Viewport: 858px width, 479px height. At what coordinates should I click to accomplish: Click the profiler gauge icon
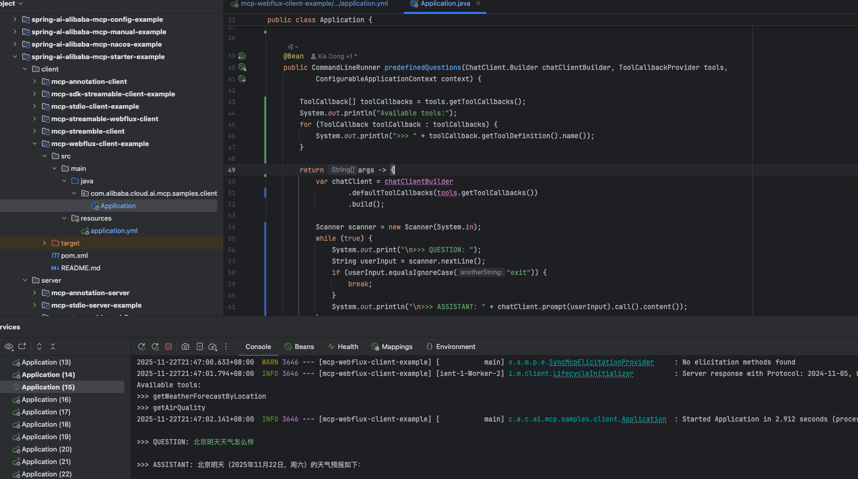point(212,346)
